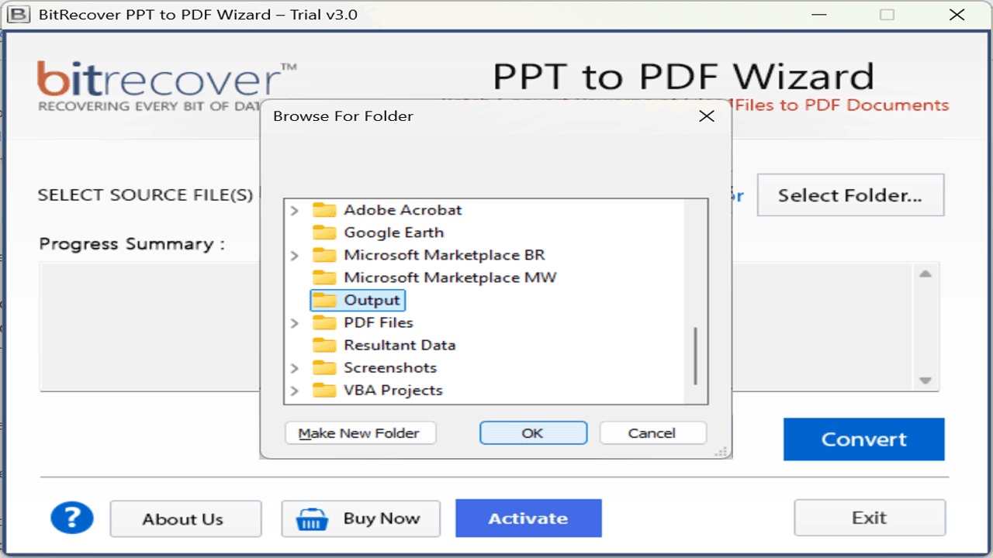The image size is (993, 558).
Task: Confirm folder selection with OK
Action: click(x=533, y=433)
